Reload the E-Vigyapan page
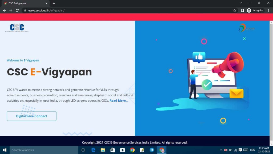Viewport: 273px width, 154px height. coord(17,10)
